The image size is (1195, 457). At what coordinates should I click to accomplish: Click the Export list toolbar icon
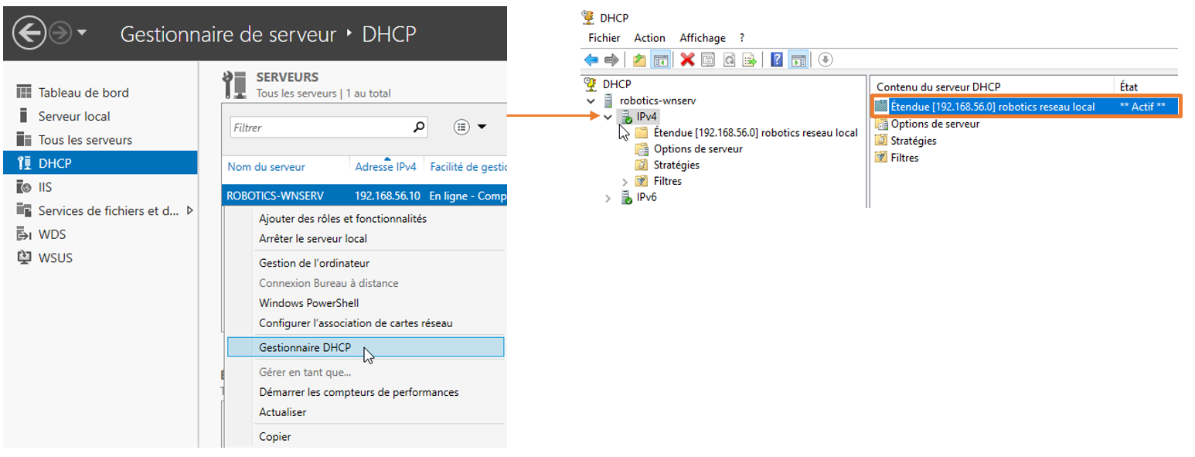[x=749, y=60]
